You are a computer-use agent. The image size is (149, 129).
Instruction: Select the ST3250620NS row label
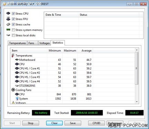27,86
